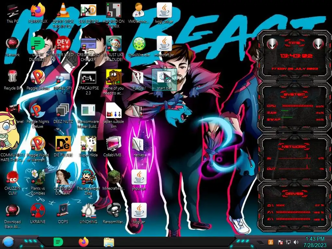
Task: Click the F:\ drive row in DRIVES widget
Action: pos(296,212)
